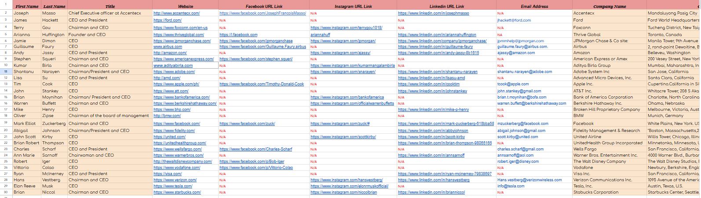Viewport: 701px width, 198px height.
Task: Visit the unitedhealthgroup.com website link
Action: (x=179, y=143)
